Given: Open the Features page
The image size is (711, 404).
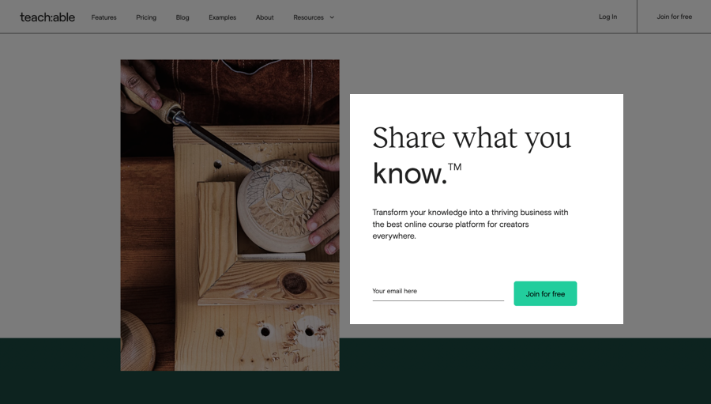Looking at the screenshot, I should [x=103, y=17].
